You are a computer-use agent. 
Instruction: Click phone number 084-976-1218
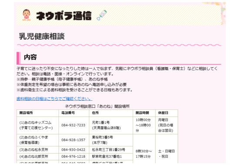[74, 156]
